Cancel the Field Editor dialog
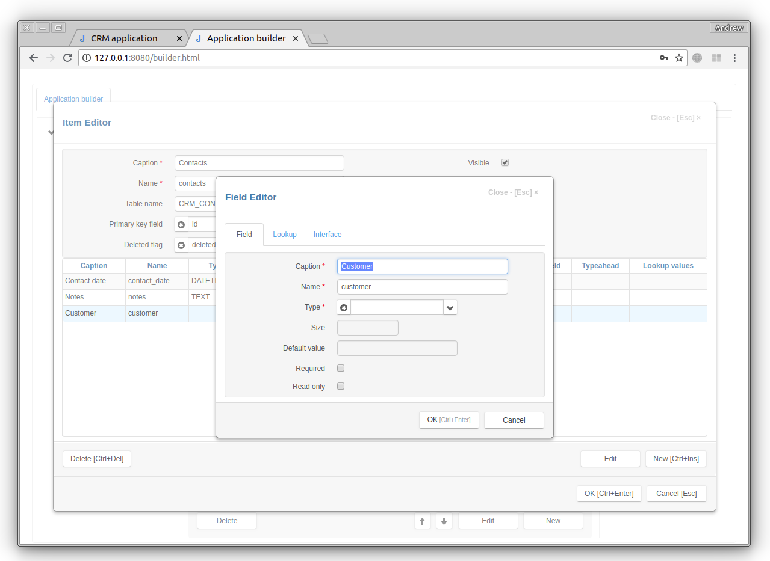 click(x=514, y=420)
